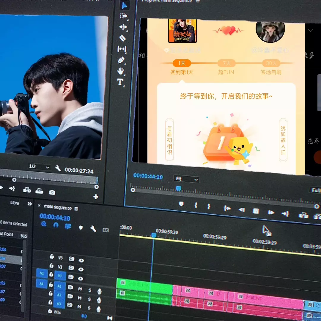Open timeline display settings wrench
The image size is (321, 321).
pyautogui.click(x=93, y=229)
